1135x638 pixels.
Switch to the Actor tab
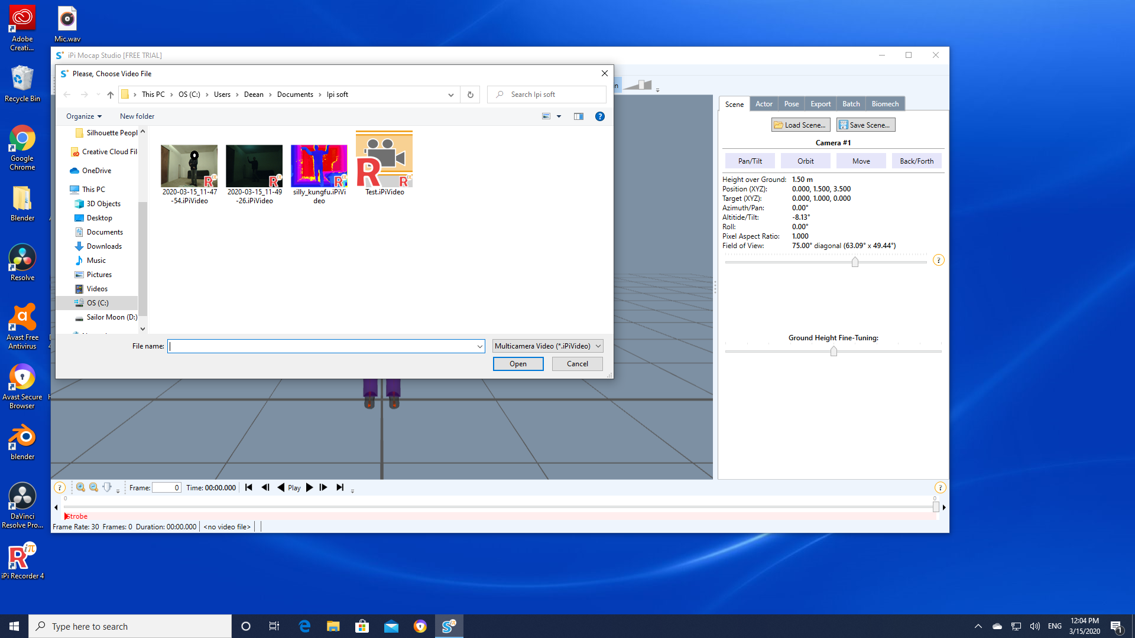764,104
